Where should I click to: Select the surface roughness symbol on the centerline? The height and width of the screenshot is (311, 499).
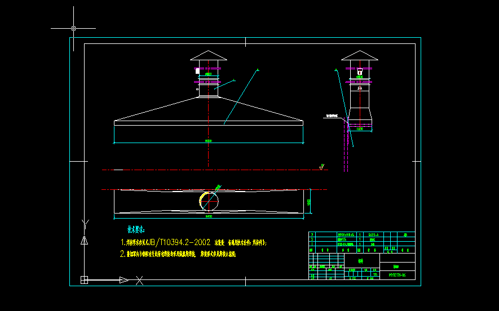322,167
